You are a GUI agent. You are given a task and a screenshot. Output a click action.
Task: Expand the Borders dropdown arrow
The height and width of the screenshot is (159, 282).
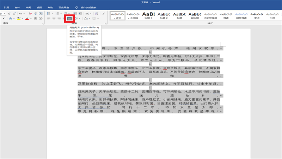point(98,19)
